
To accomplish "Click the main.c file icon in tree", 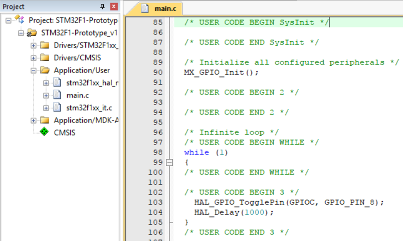I will point(57,95).
